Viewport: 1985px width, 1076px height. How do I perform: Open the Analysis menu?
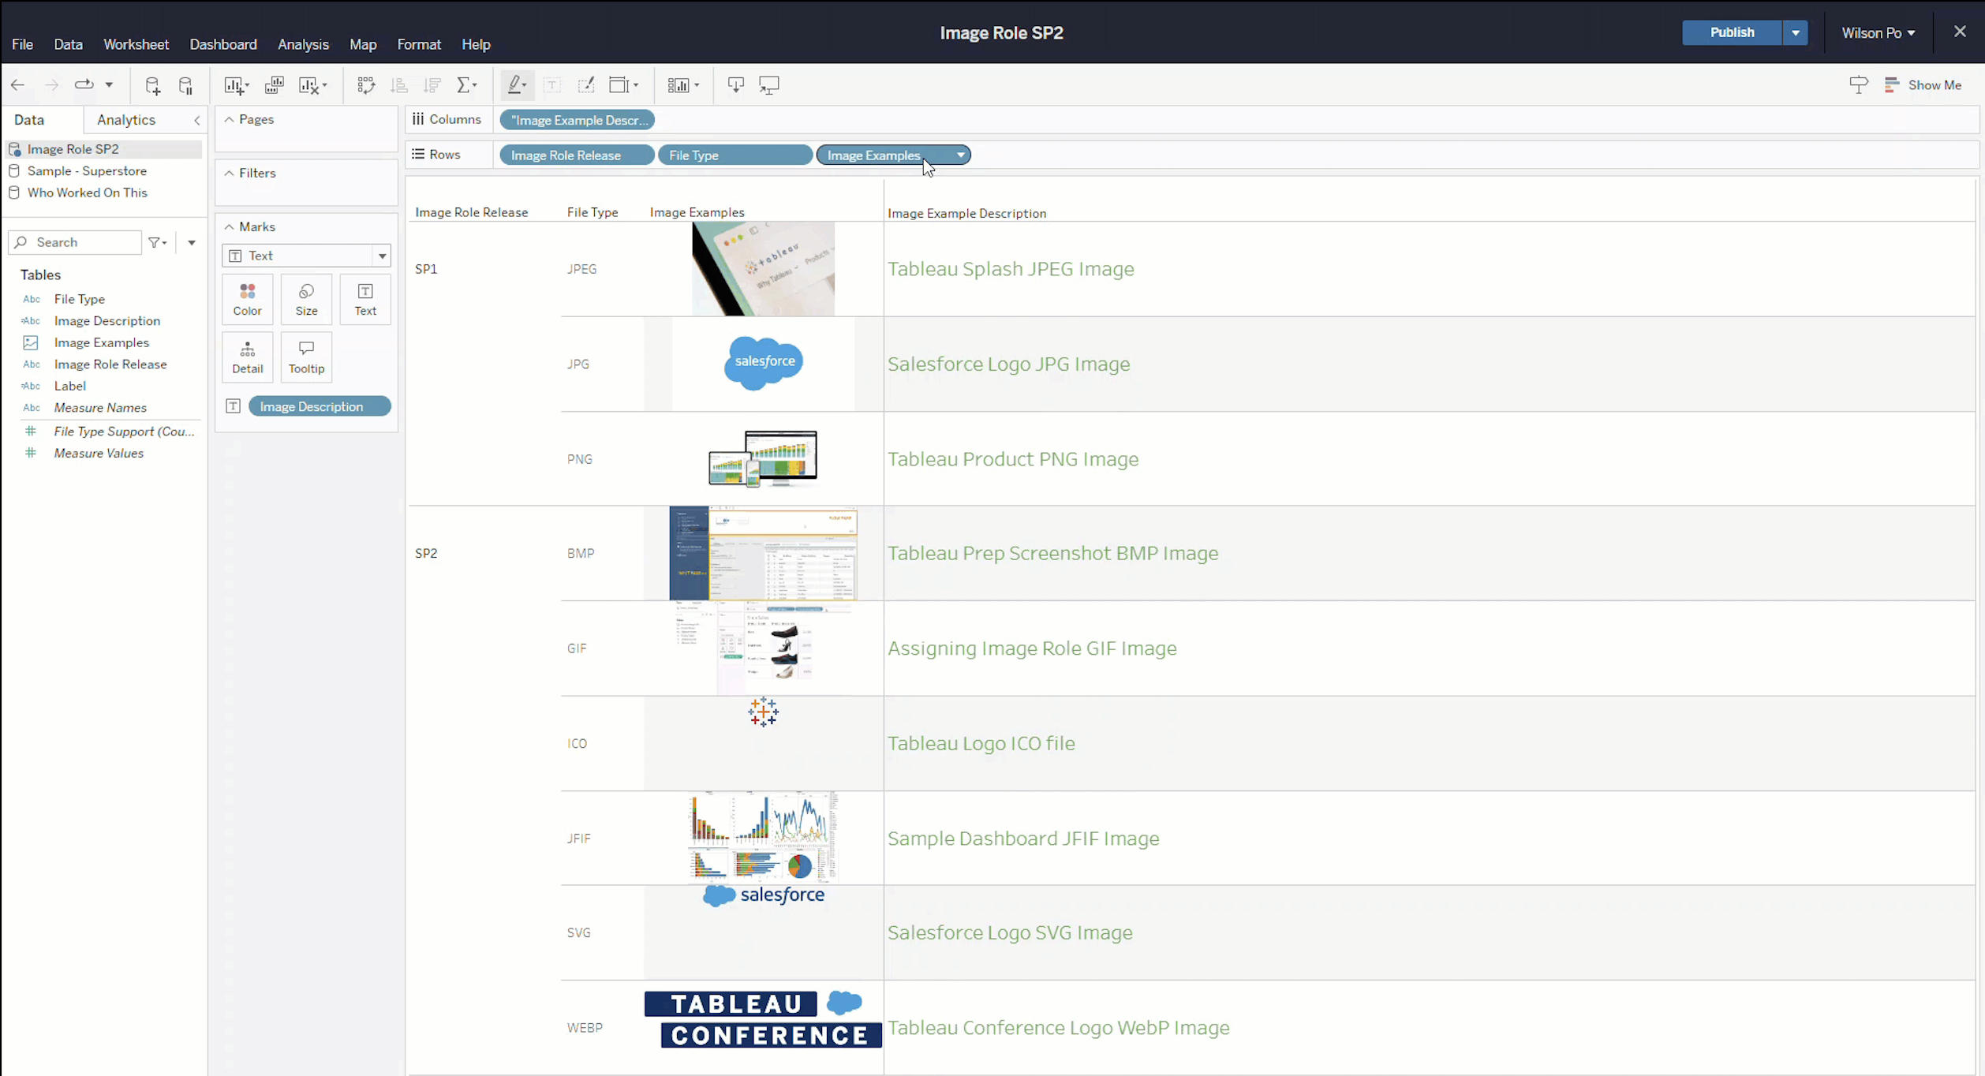click(303, 45)
